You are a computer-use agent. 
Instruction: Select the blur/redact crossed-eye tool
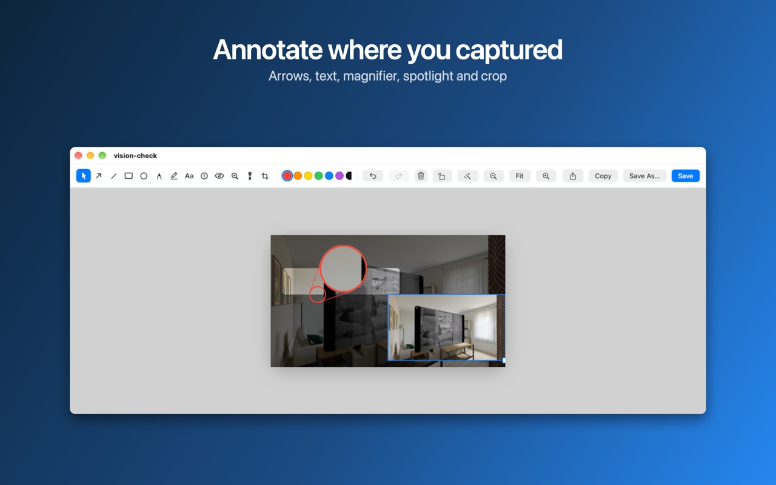[x=219, y=176]
